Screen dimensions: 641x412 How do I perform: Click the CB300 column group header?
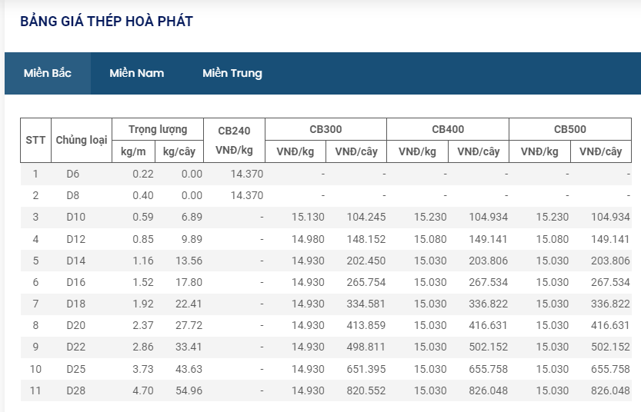point(326,129)
